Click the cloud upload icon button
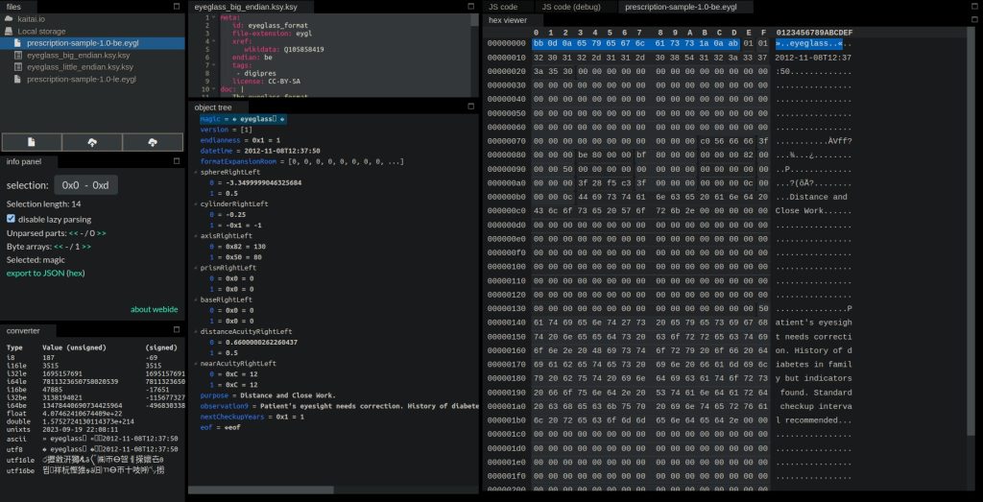The width and height of the screenshot is (983, 502). (x=92, y=142)
